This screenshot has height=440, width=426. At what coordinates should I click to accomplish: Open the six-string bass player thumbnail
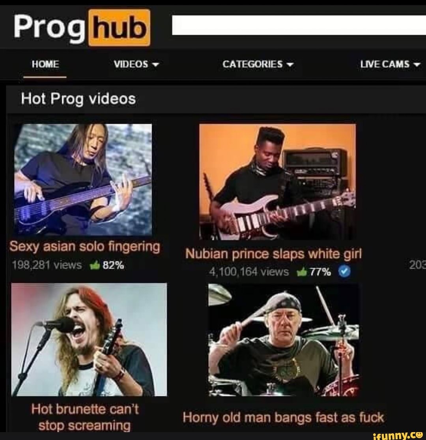pos(83,180)
